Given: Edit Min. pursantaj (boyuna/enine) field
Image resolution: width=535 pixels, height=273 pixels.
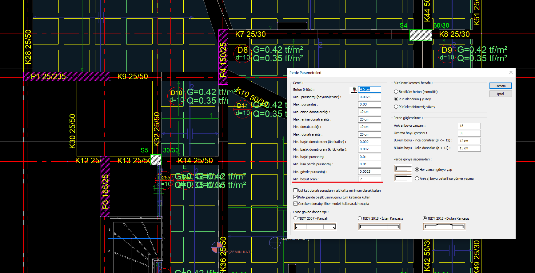Looking at the screenshot, I should coord(369,97).
